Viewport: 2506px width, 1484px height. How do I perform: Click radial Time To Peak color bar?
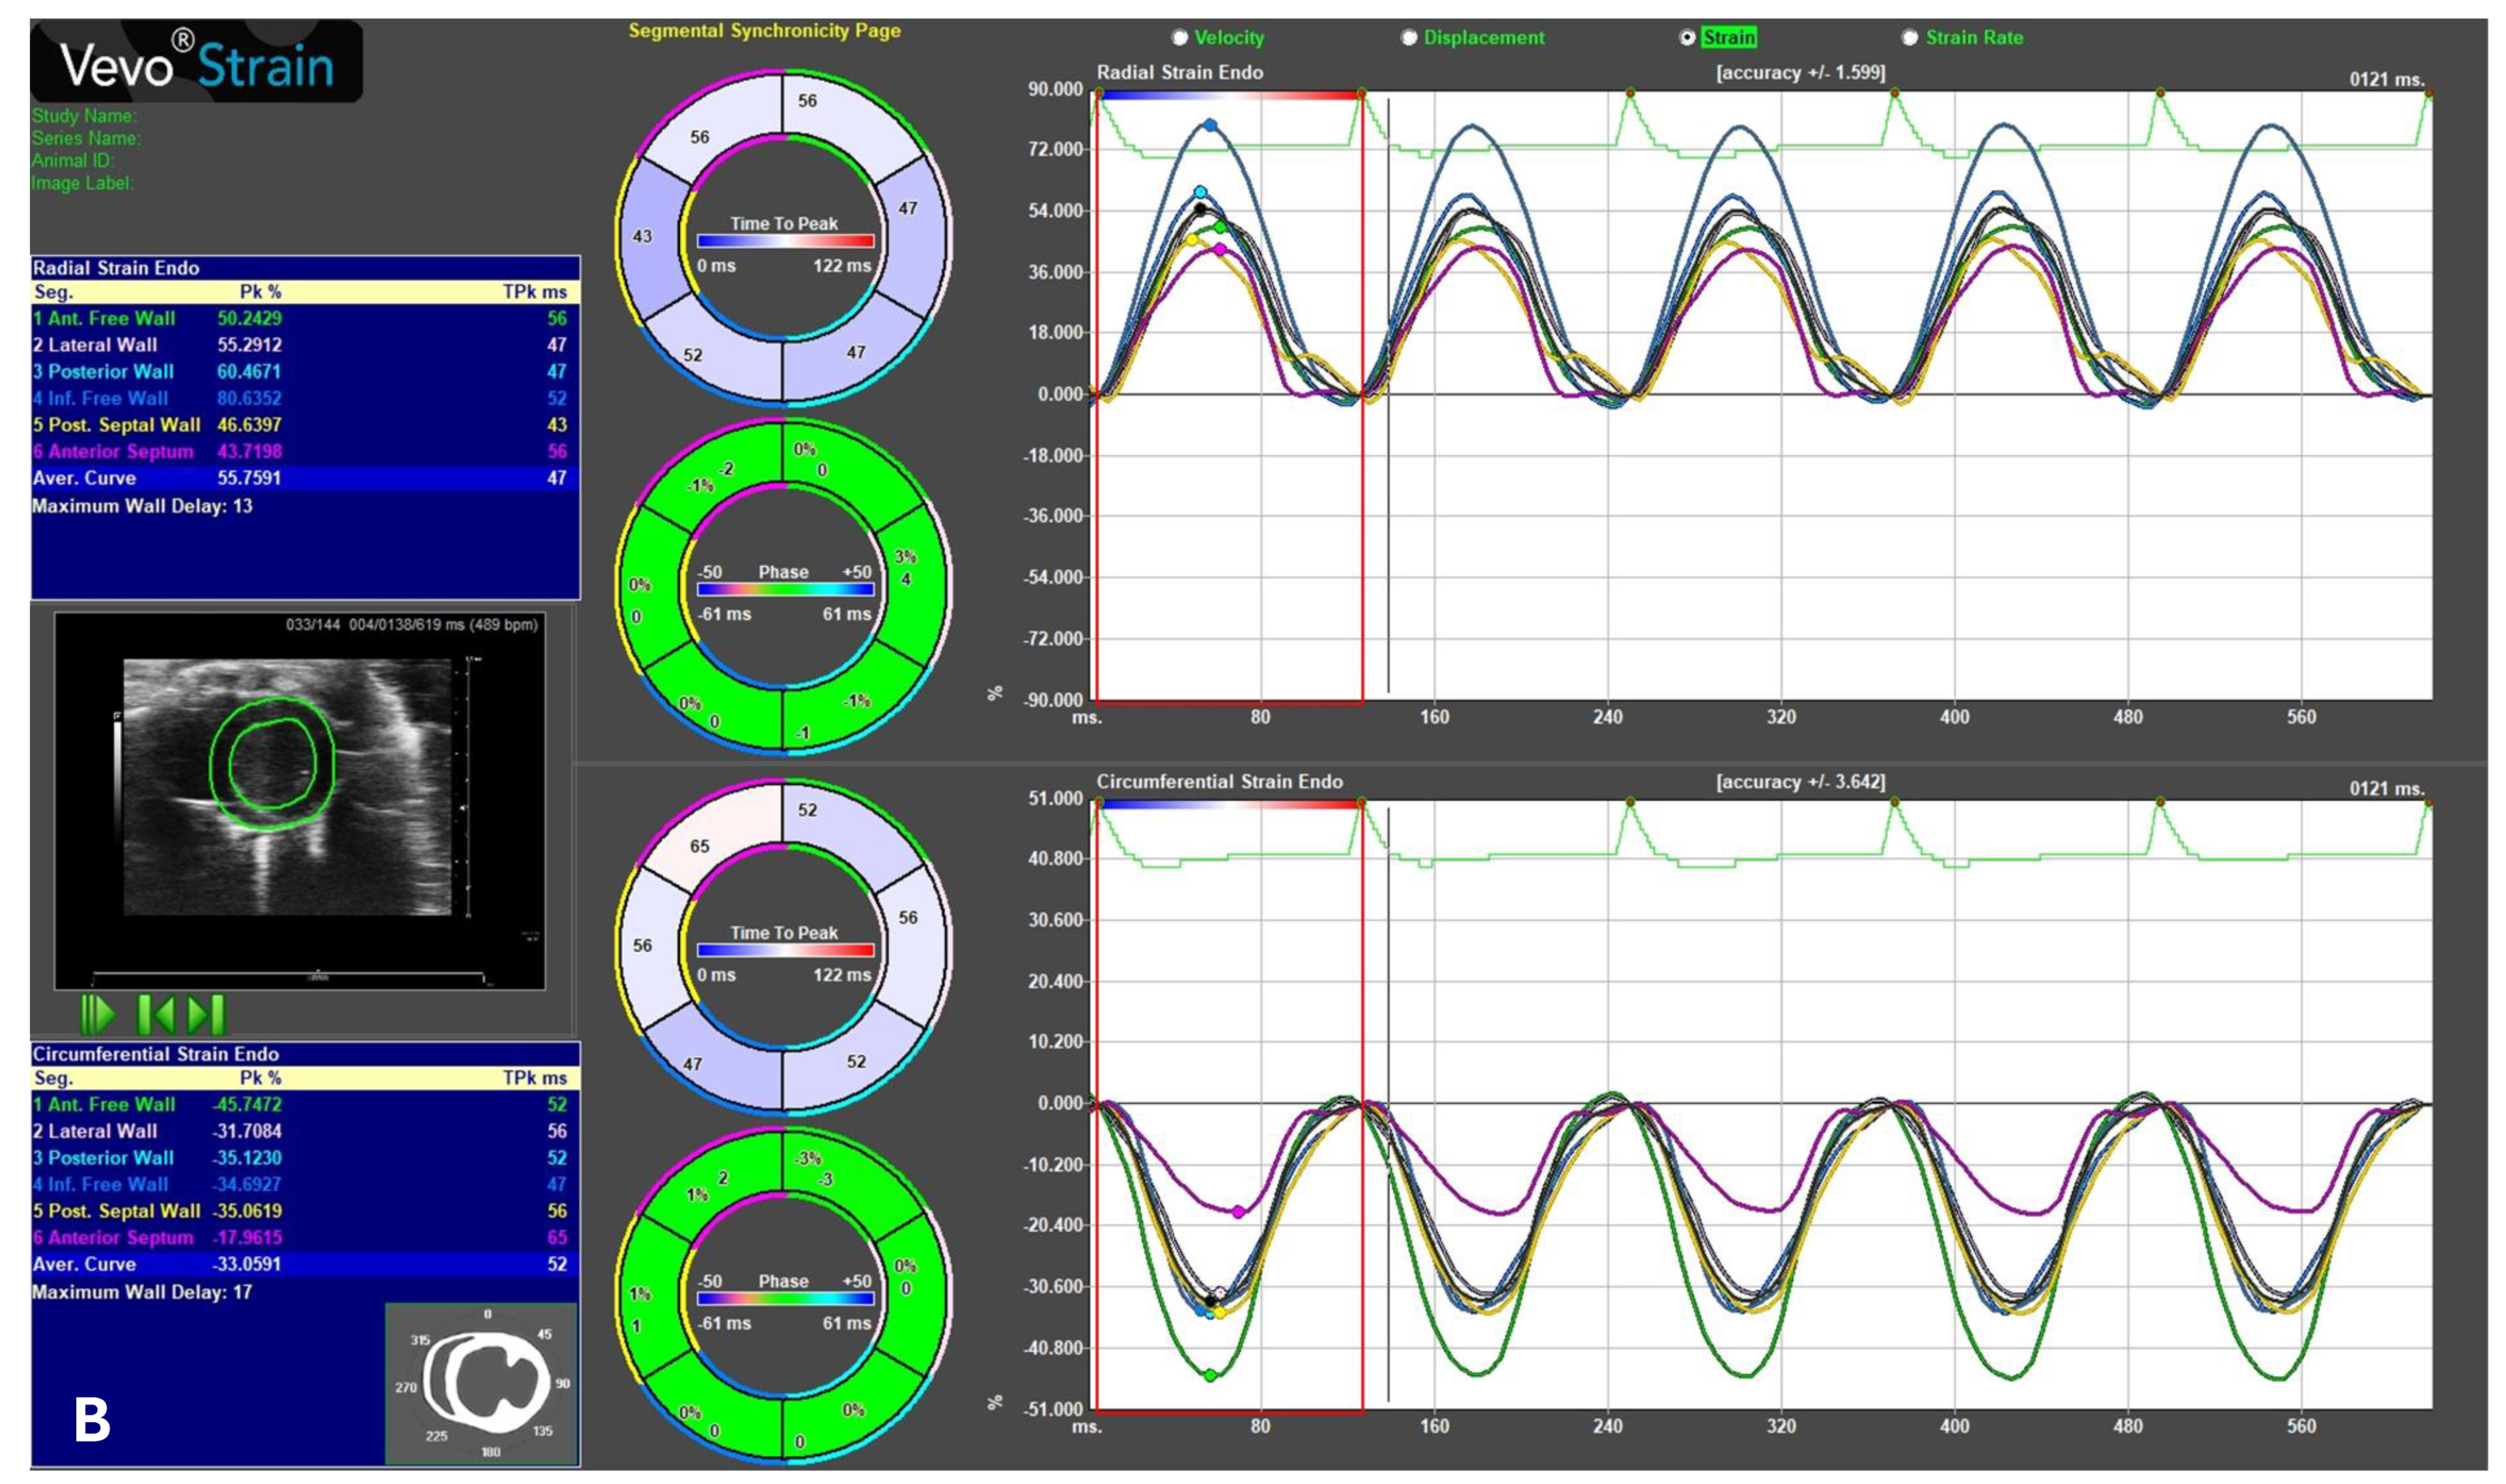(x=785, y=241)
